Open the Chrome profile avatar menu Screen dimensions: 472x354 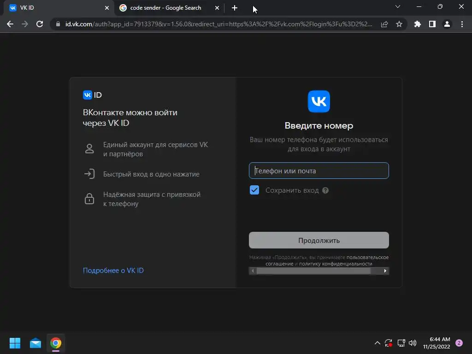click(447, 24)
